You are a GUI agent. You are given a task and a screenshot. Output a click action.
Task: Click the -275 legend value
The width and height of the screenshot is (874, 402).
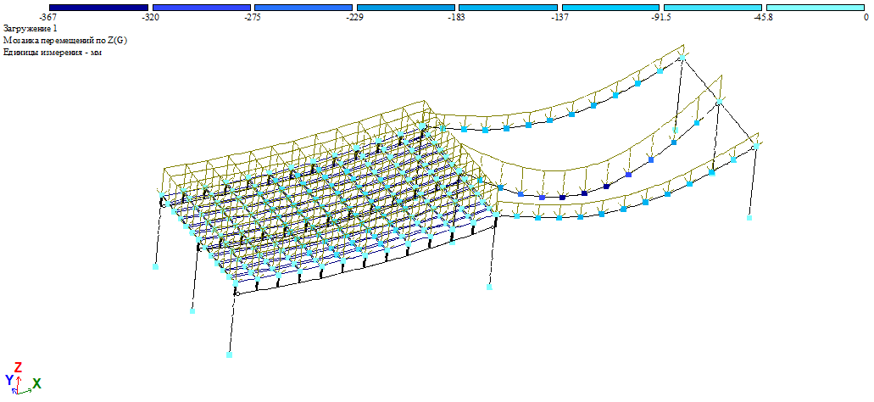pyautogui.click(x=253, y=17)
